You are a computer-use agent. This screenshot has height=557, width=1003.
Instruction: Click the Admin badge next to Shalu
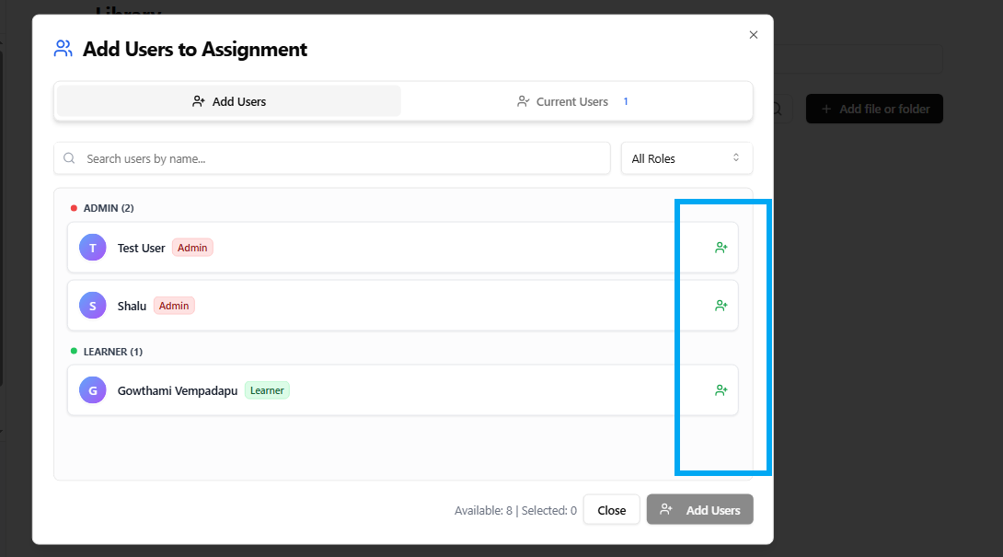tap(174, 306)
